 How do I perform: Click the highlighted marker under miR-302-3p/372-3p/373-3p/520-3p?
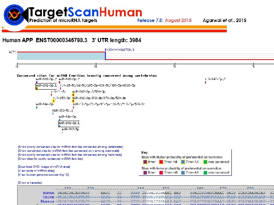73,101
